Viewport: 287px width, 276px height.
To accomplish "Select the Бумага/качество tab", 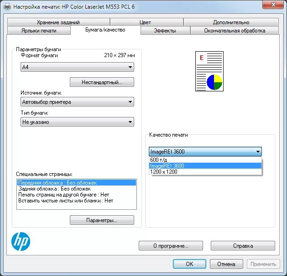I will 105,30.
